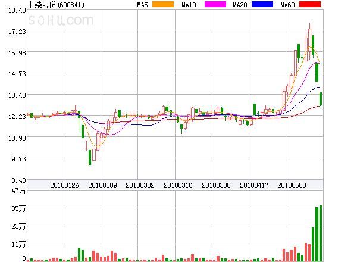Click the red MA60 legend swatch
This screenshot has height=262, width=357.
(310, 4)
